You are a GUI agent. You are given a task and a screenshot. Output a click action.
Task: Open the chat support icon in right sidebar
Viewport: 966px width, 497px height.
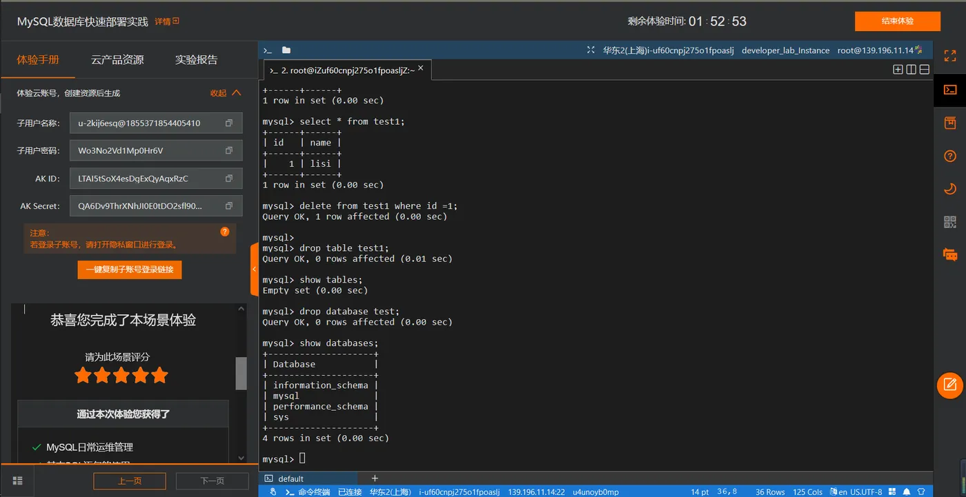click(x=950, y=254)
